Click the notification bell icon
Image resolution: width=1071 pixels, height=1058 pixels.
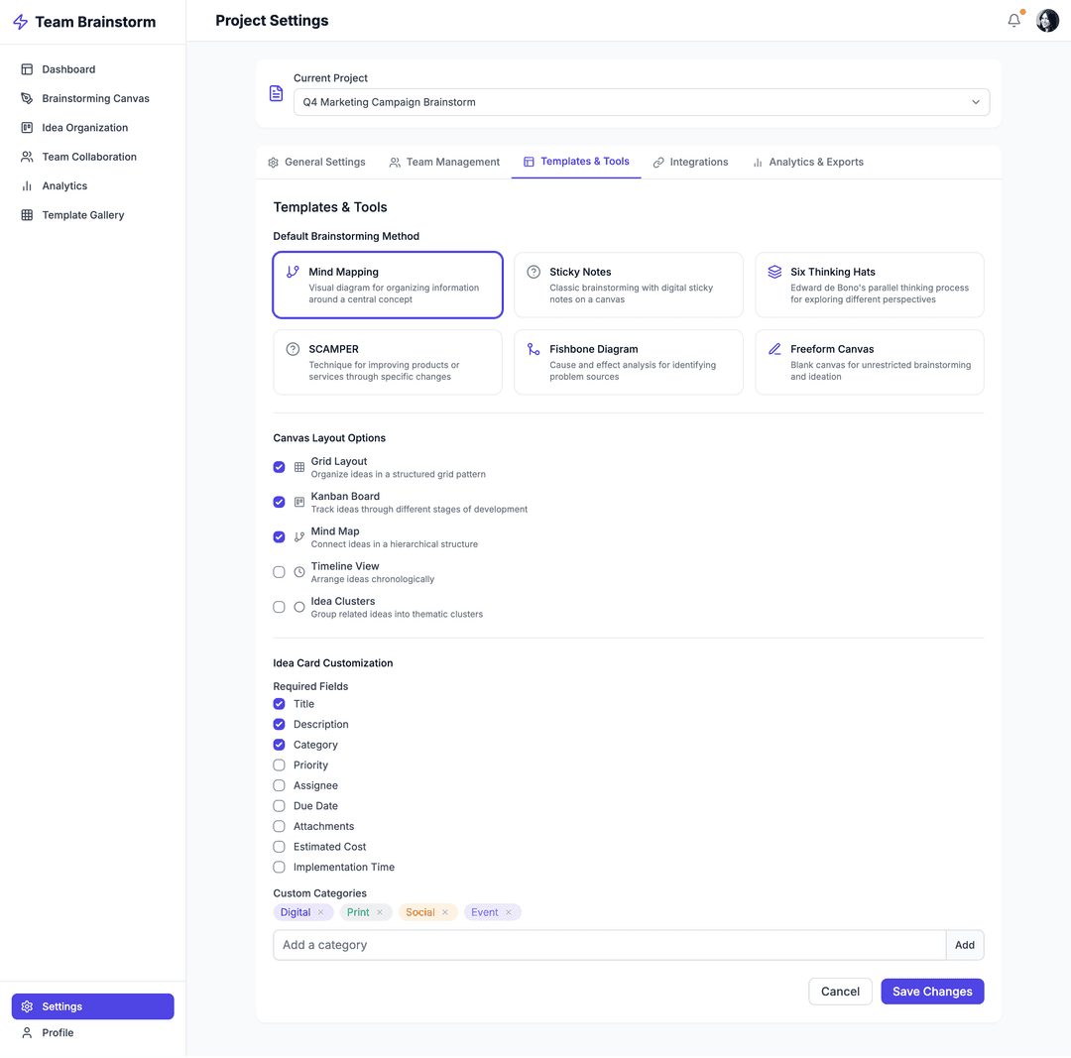[1013, 21]
